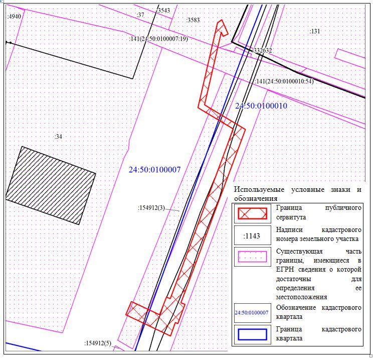Click the legend's blue 24:50:0100007 sample box
The width and height of the screenshot is (375, 360).
click(252, 313)
